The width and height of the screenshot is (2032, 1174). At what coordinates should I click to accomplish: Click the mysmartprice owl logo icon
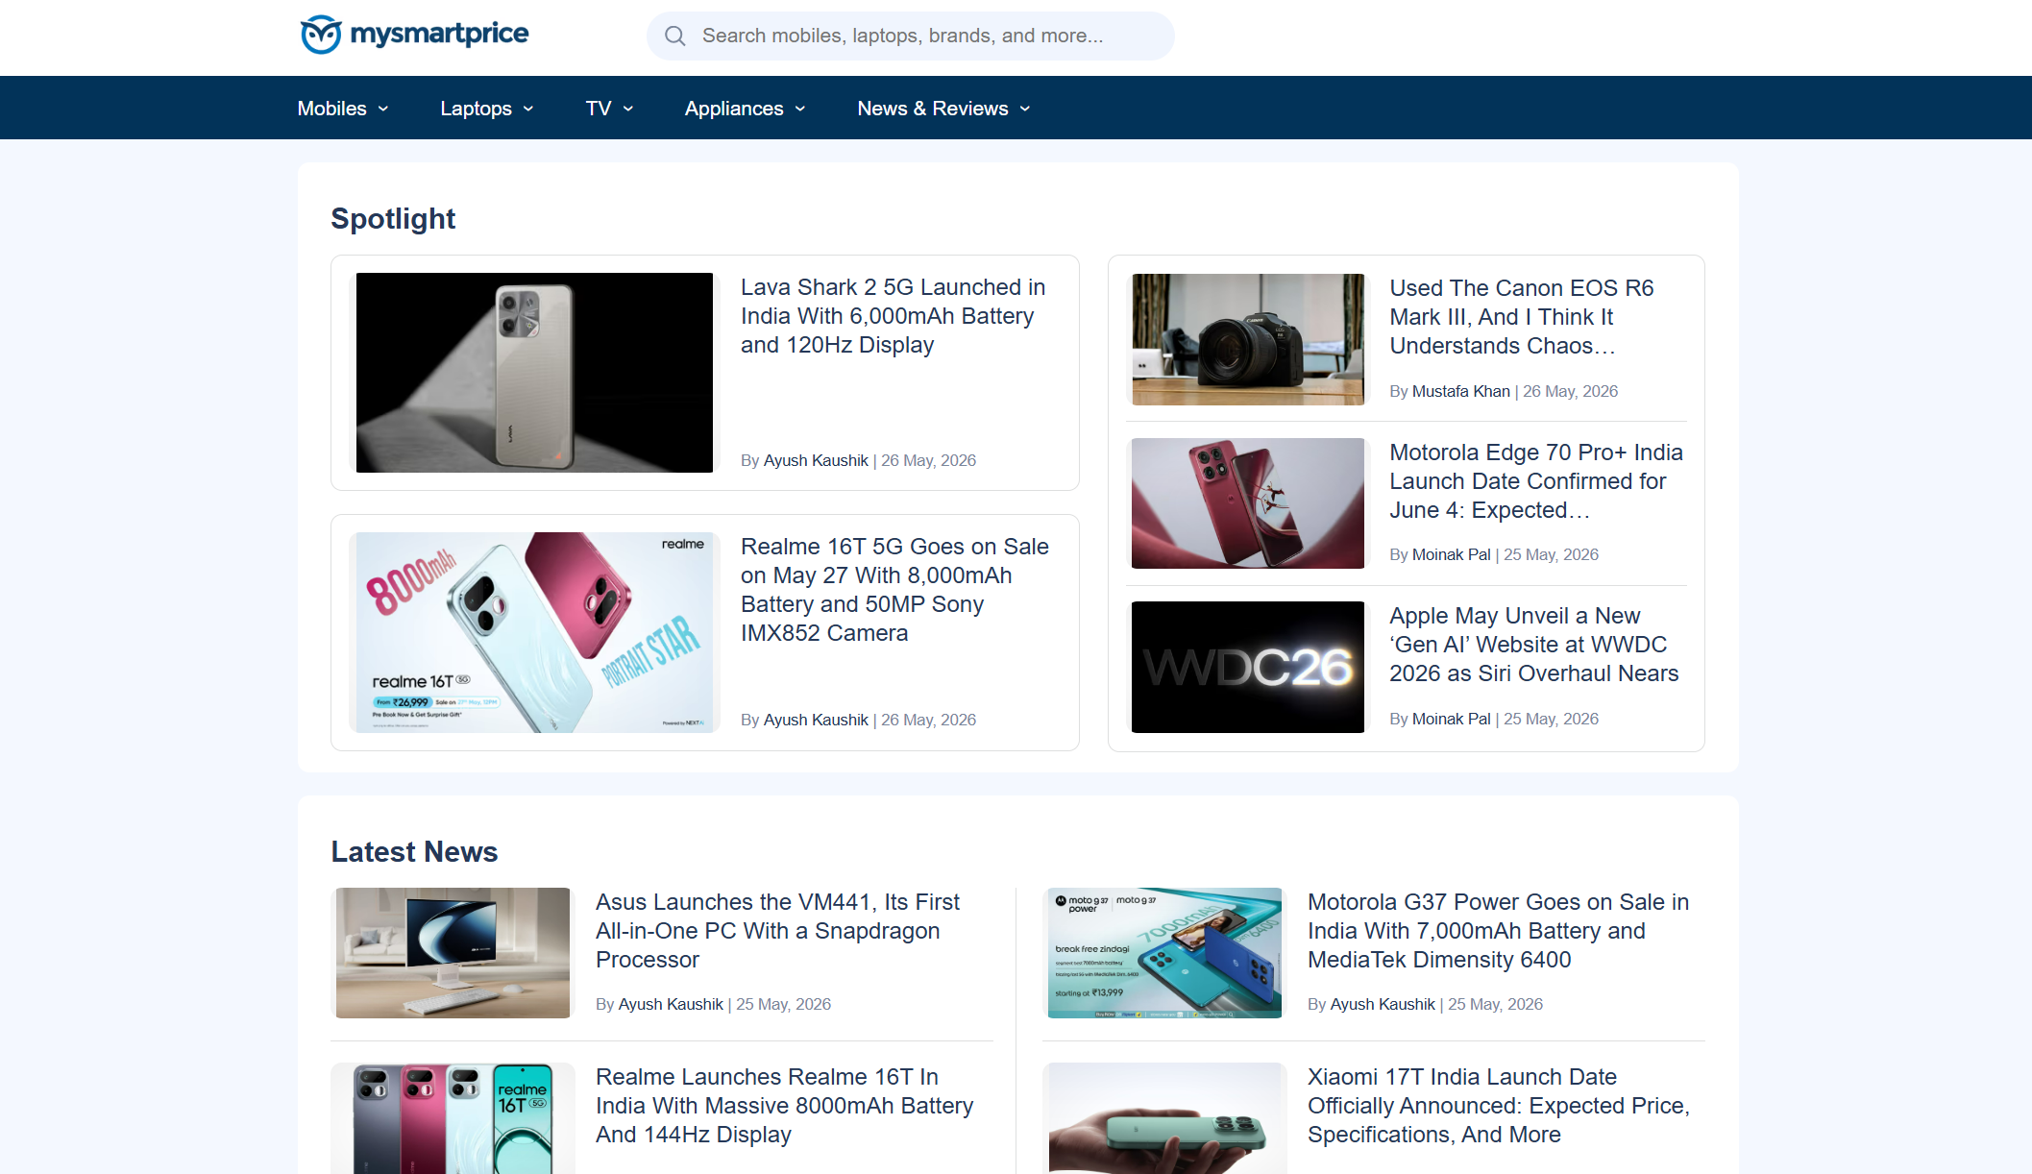(x=321, y=35)
